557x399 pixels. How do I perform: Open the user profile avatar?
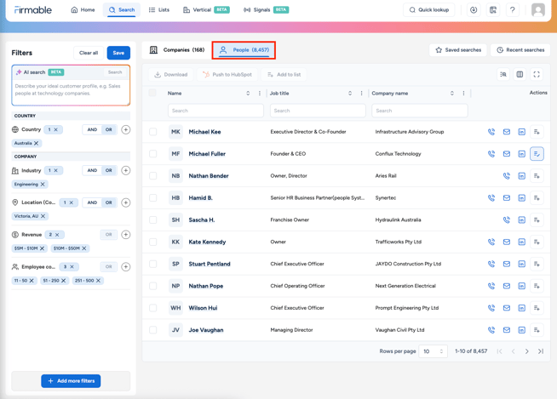coord(537,10)
